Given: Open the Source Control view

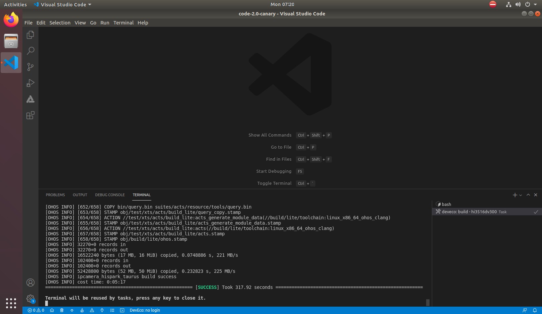Looking at the screenshot, I should pyautogui.click(x=30, y=67).
